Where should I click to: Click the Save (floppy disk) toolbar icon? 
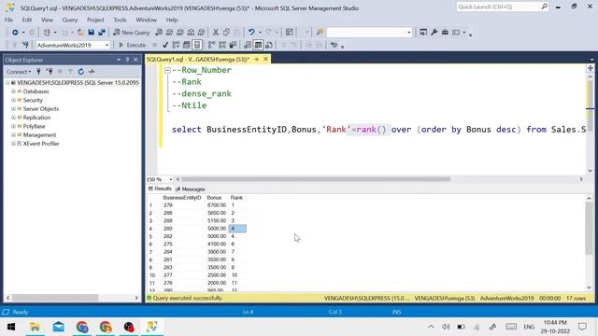(x=92, y=33)
